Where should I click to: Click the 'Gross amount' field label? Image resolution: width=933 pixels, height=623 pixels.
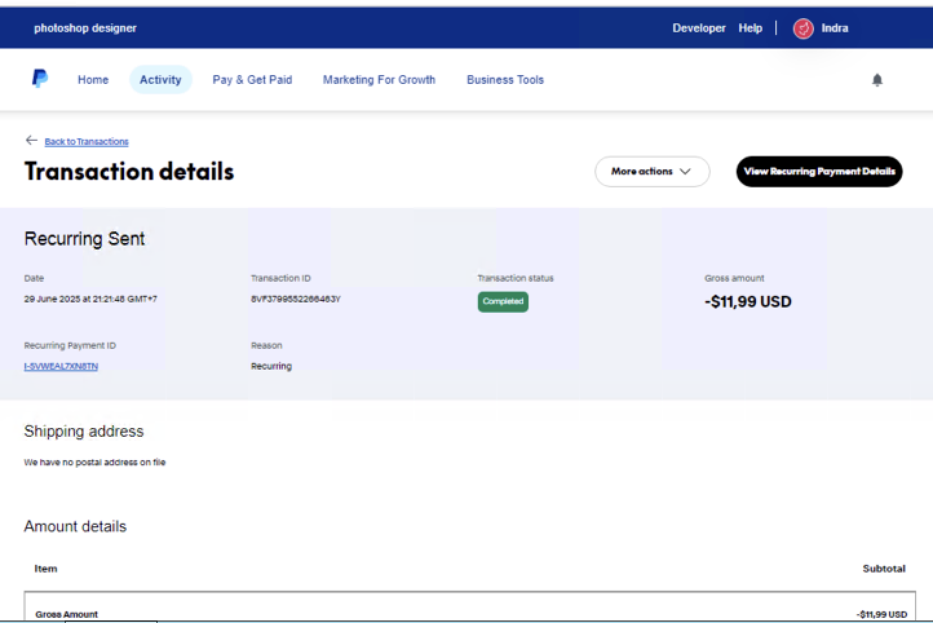pos(734,279)
